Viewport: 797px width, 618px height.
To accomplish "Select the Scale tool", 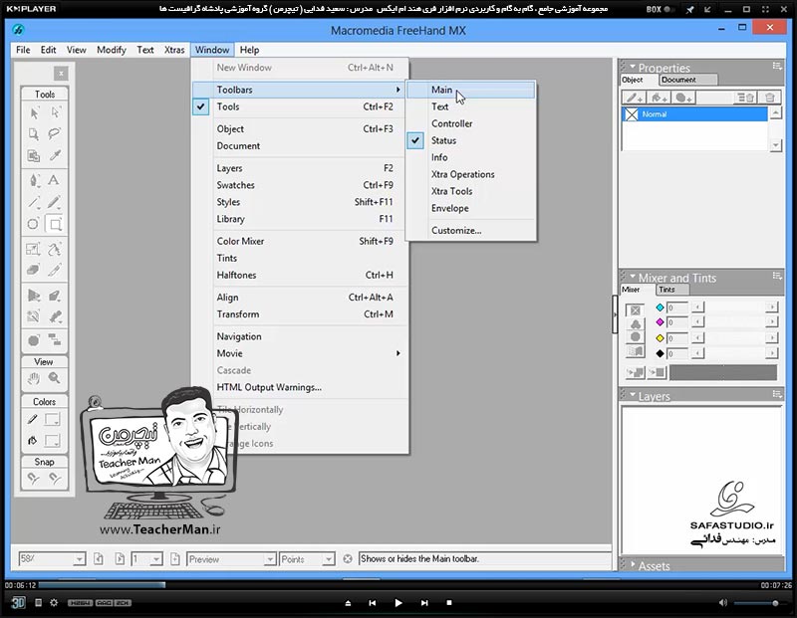I will coord(34,249).
